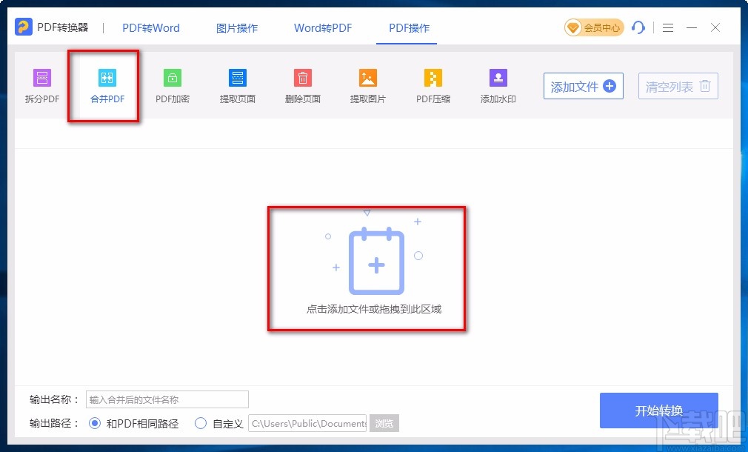Choose the 自定义 output path option
This screenshot has width=748, height=452.
(201, 423)
